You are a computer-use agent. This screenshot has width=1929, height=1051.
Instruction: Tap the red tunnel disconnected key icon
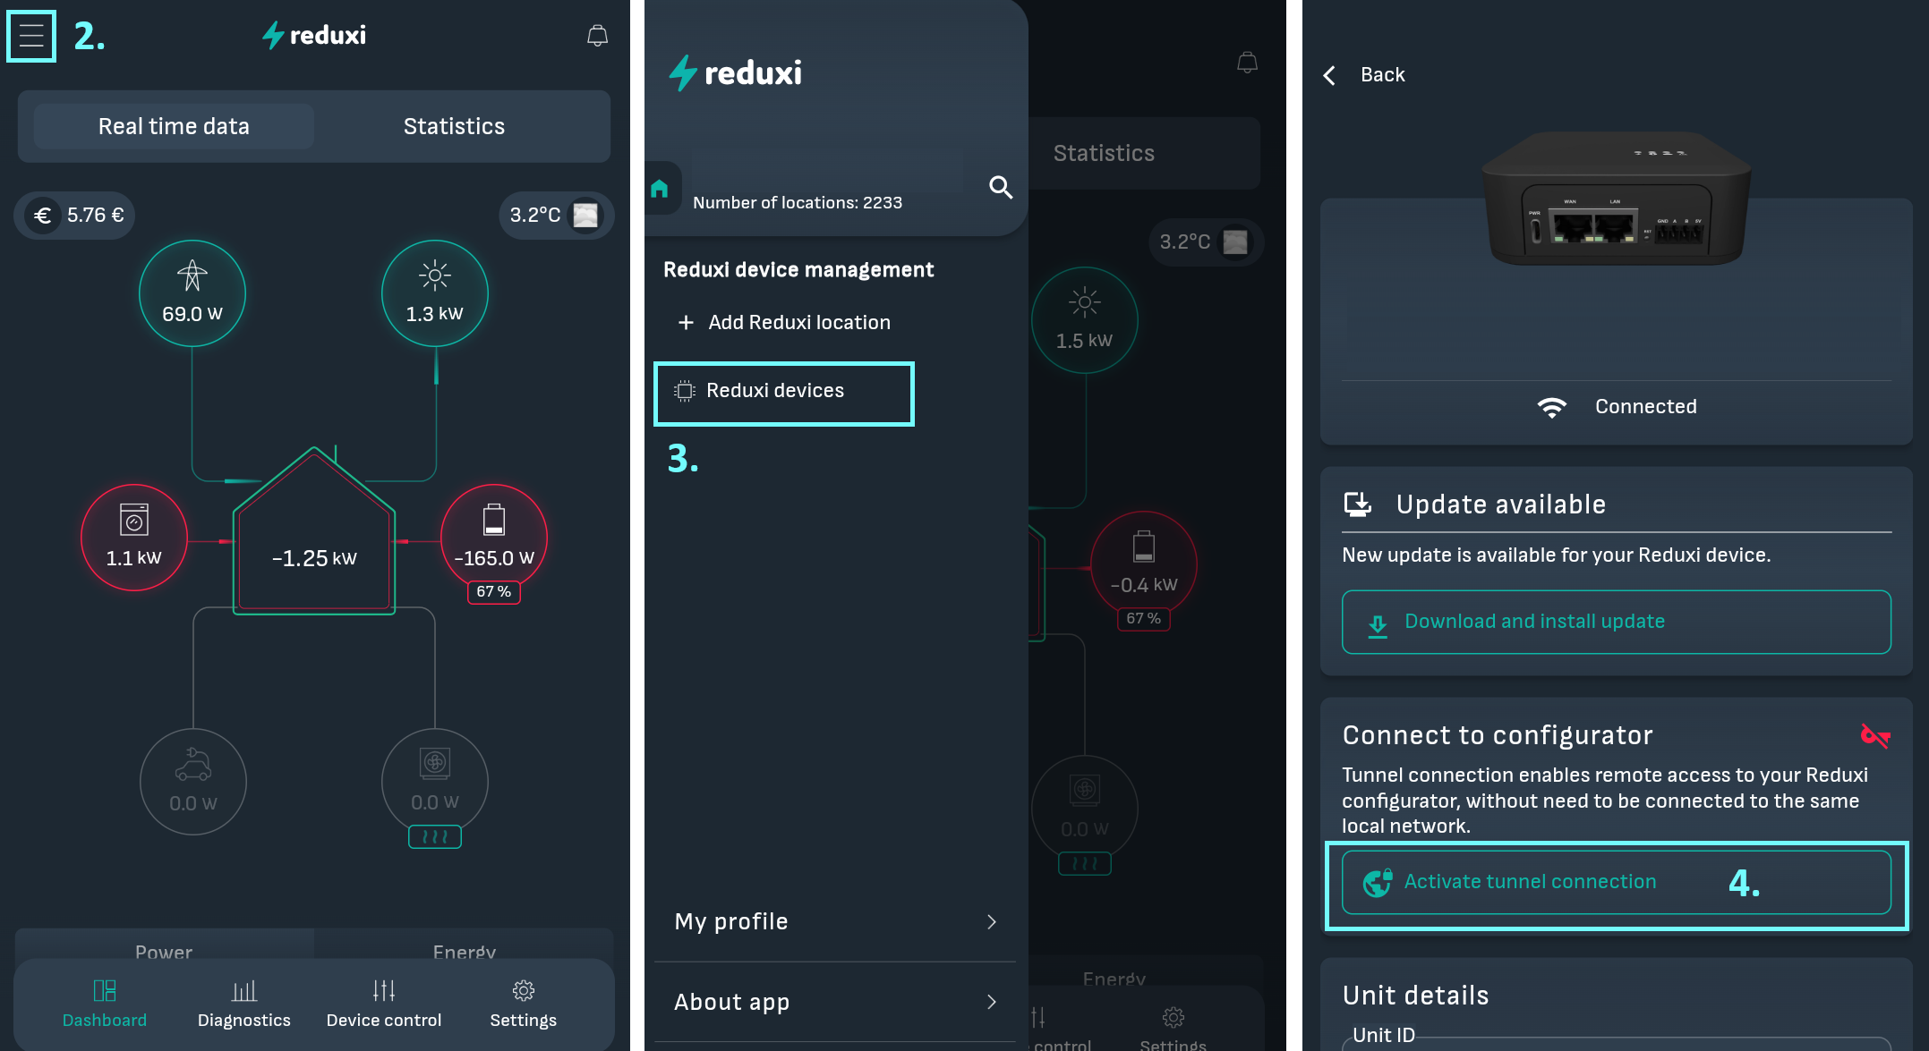pyautogui.click(x=1874, y=736)
